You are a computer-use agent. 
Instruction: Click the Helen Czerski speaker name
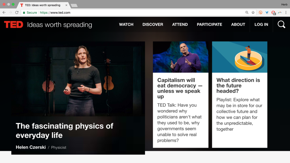[31, 147]
